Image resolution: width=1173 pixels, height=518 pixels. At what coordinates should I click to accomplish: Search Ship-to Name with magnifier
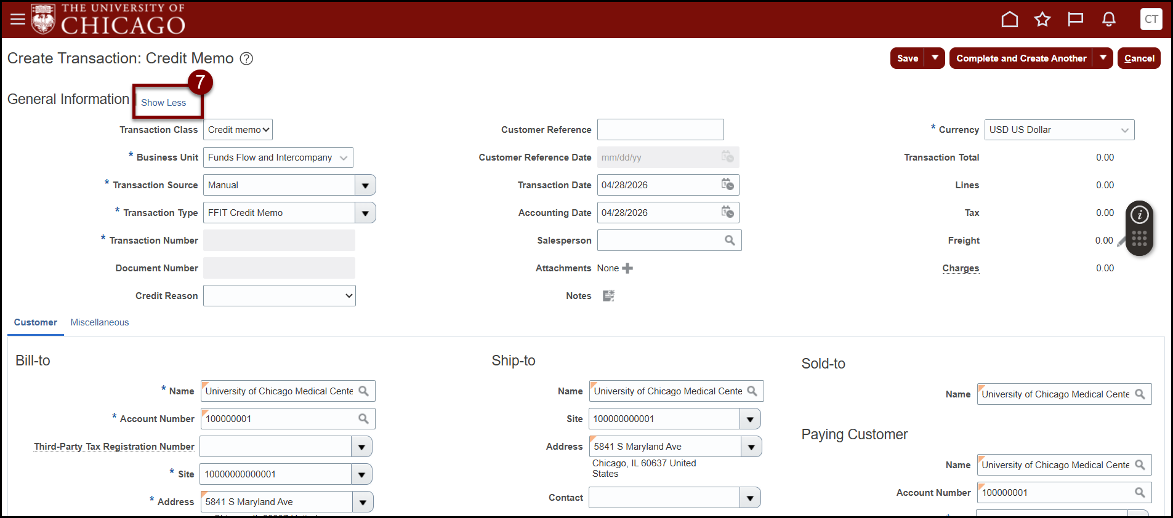pos(752,391)
